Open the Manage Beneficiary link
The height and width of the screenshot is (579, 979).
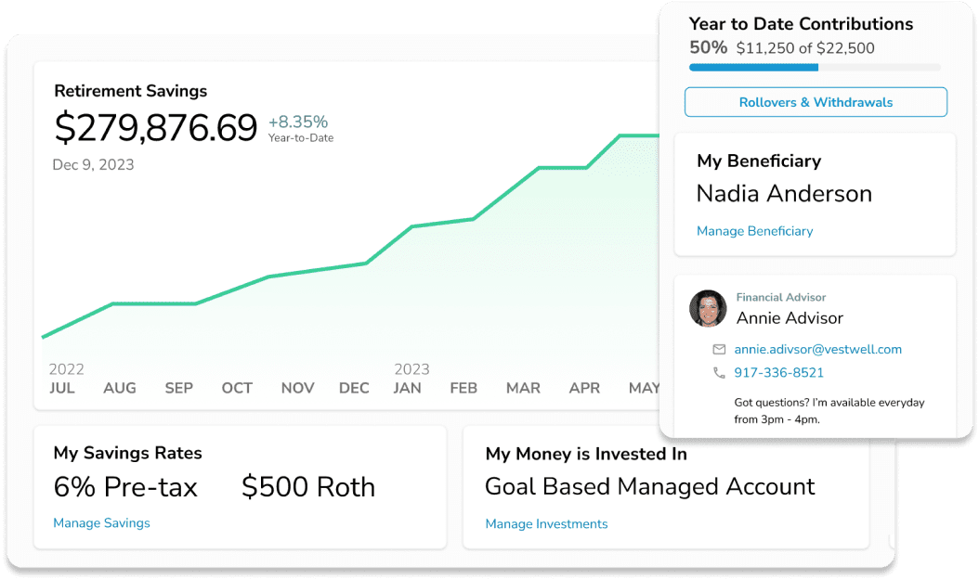pyautogui.click(x=754, y=231)
